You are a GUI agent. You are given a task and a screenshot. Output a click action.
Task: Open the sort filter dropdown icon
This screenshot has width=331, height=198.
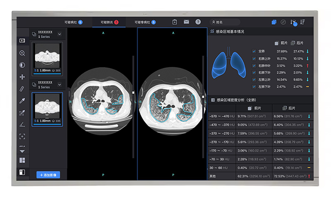(x=293, y=22)
